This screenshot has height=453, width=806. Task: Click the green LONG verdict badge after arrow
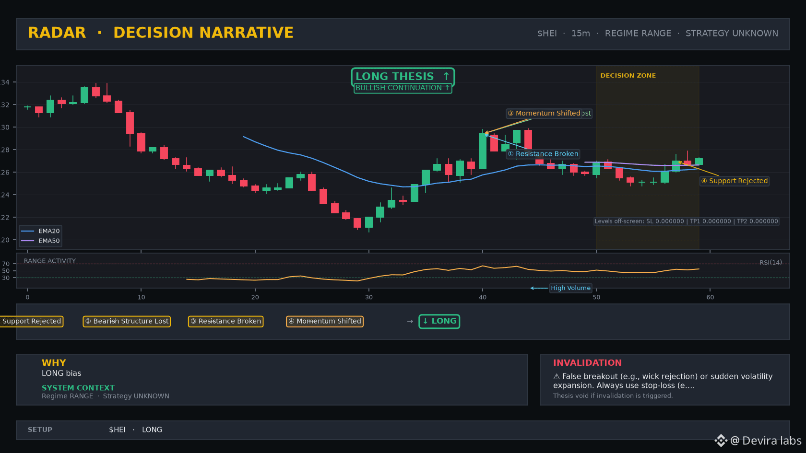pyautogui.click(x=439, y=321)
